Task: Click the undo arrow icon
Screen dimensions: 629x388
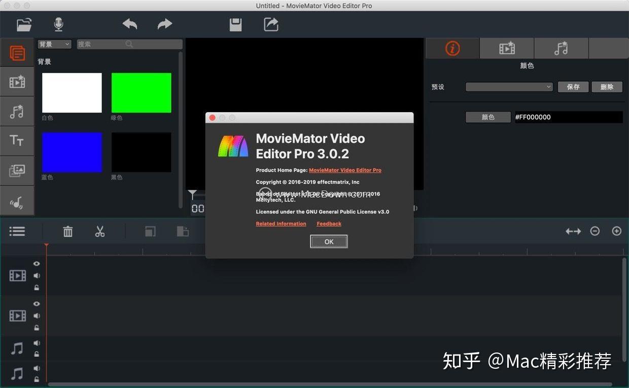Action: coord(129,24)
